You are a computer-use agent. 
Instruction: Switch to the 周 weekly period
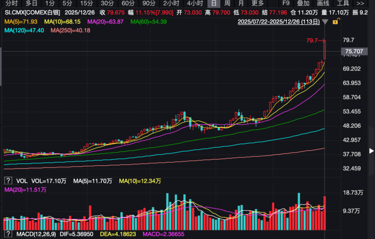(x=227, y=3)
